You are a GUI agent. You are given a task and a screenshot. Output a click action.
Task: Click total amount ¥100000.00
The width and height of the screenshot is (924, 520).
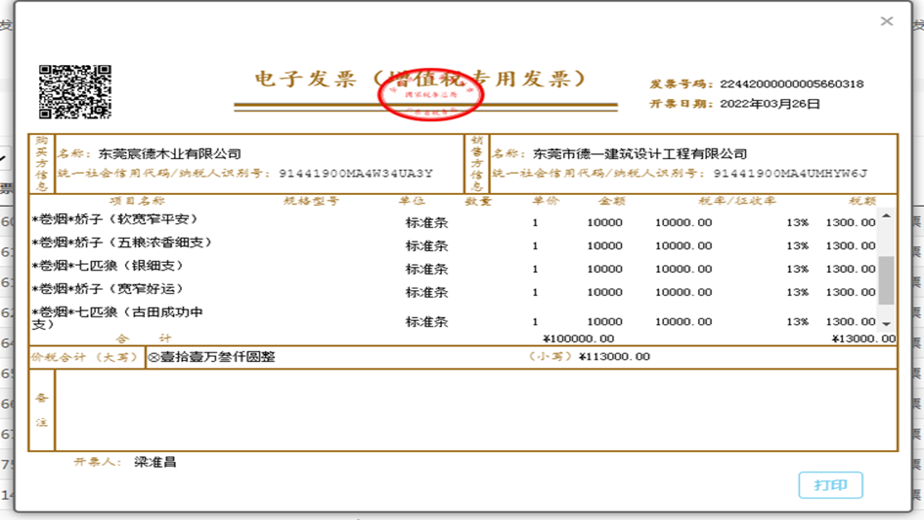pyautogui.click(x=578, y=339)
